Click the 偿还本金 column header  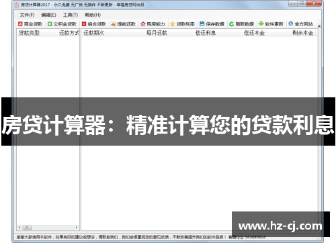pos(242,33)
